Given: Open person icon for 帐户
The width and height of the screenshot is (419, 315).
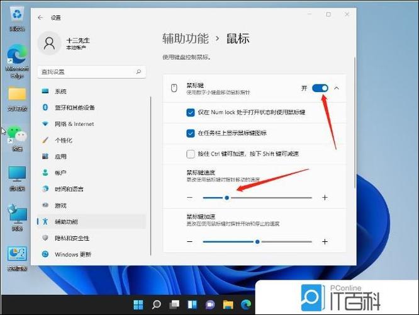Looking at the screenshot, I should click(45, 173).
